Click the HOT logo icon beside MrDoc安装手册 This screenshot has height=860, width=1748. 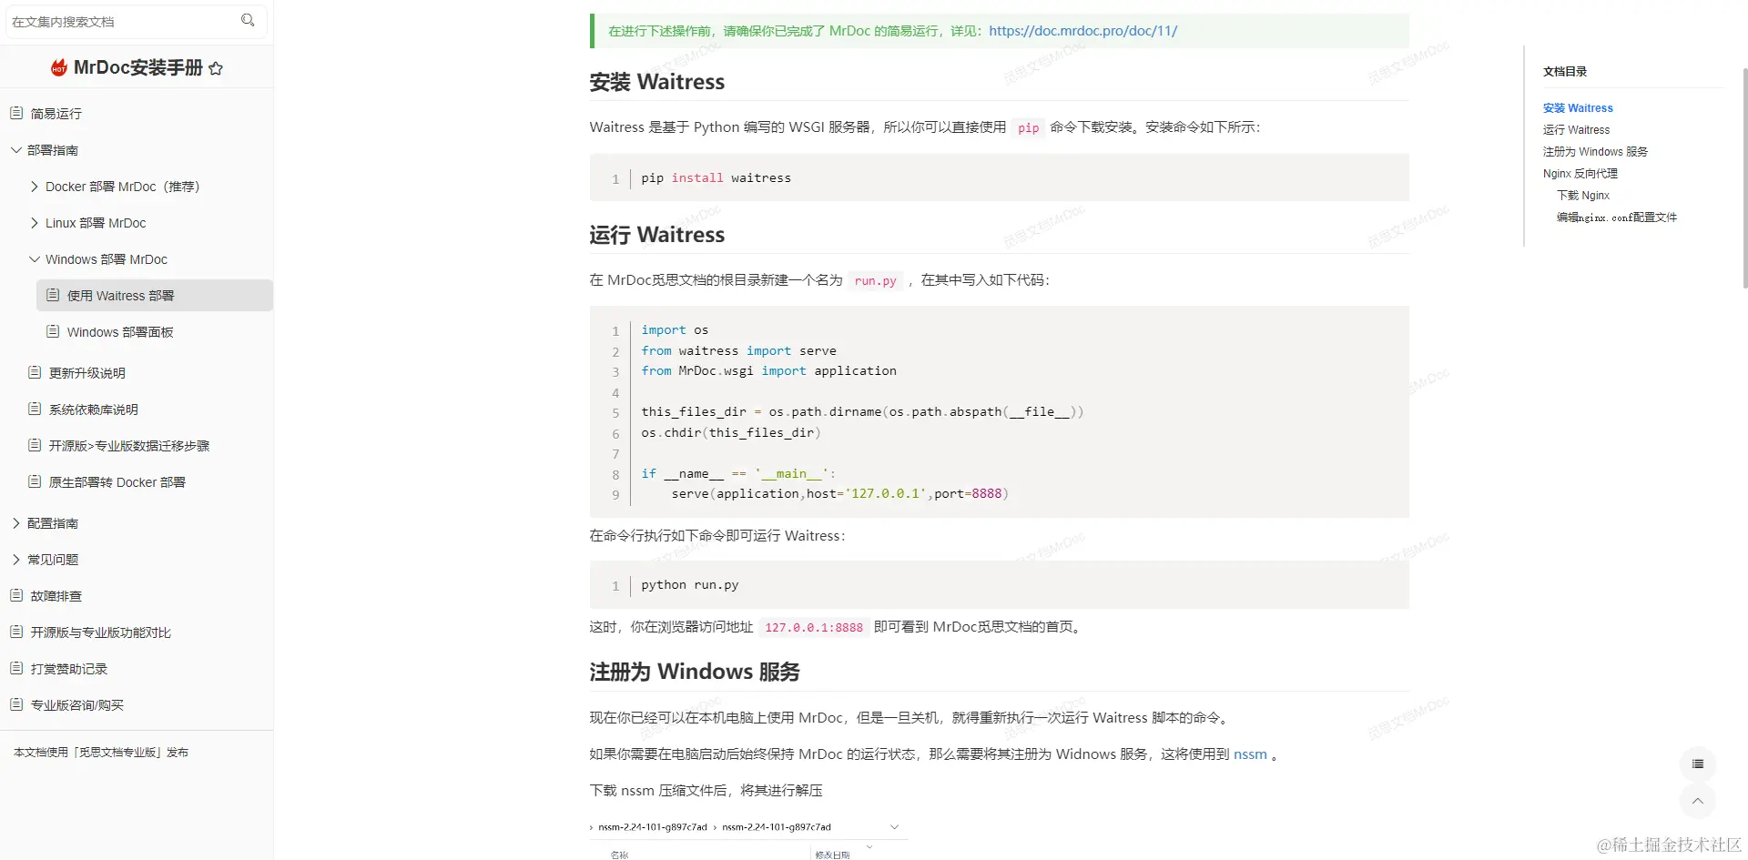(x=58, y=66)
